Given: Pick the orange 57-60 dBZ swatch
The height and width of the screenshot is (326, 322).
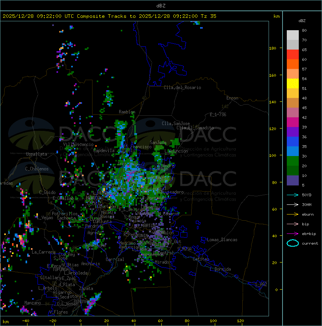Looking at the screenshot, I should pyautogui.click(x=293, y=64).
